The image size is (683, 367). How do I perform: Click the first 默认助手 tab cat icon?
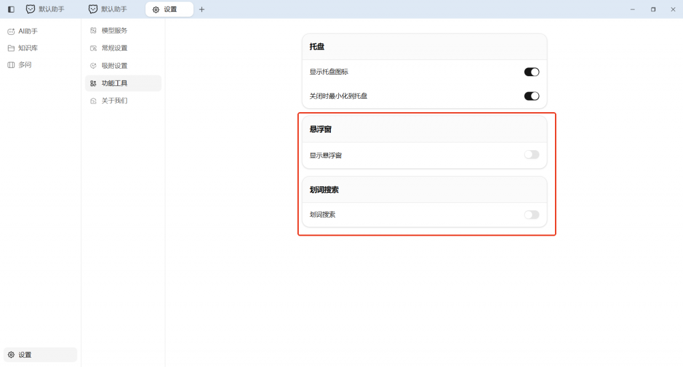point(31,9)
